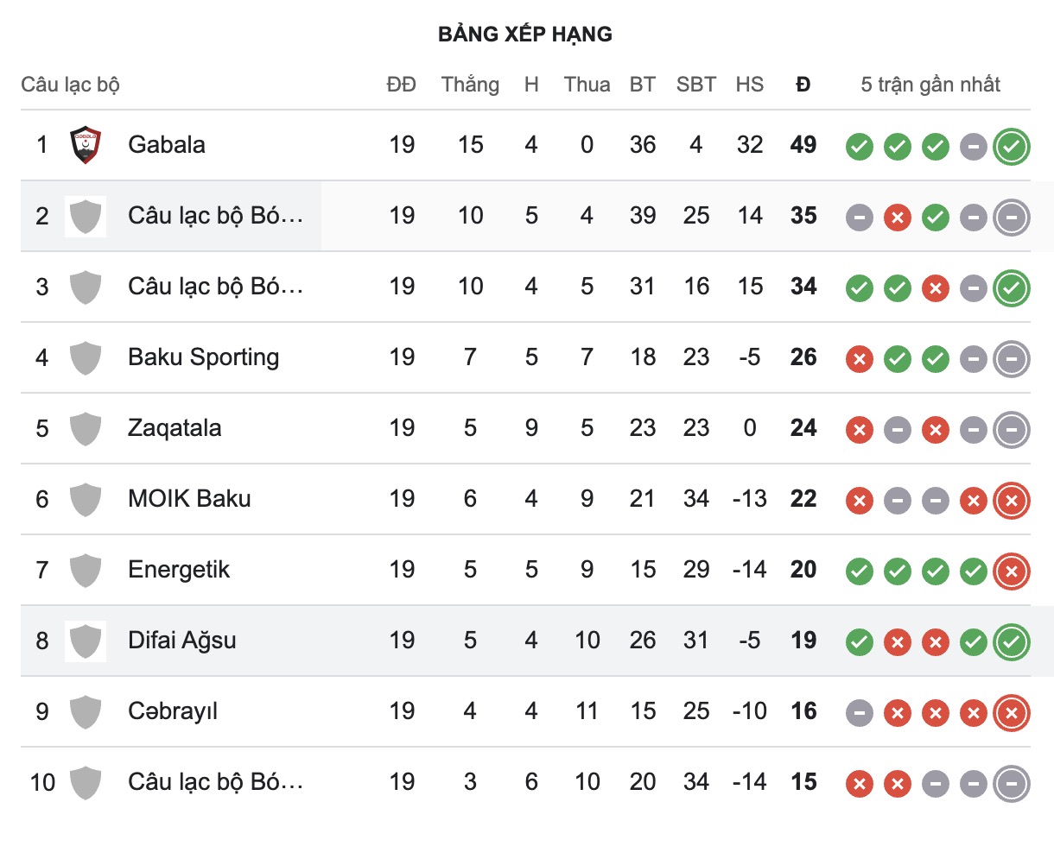Sort standings by the HS column
Viewport: 1054px width, 846px height.
750,85
